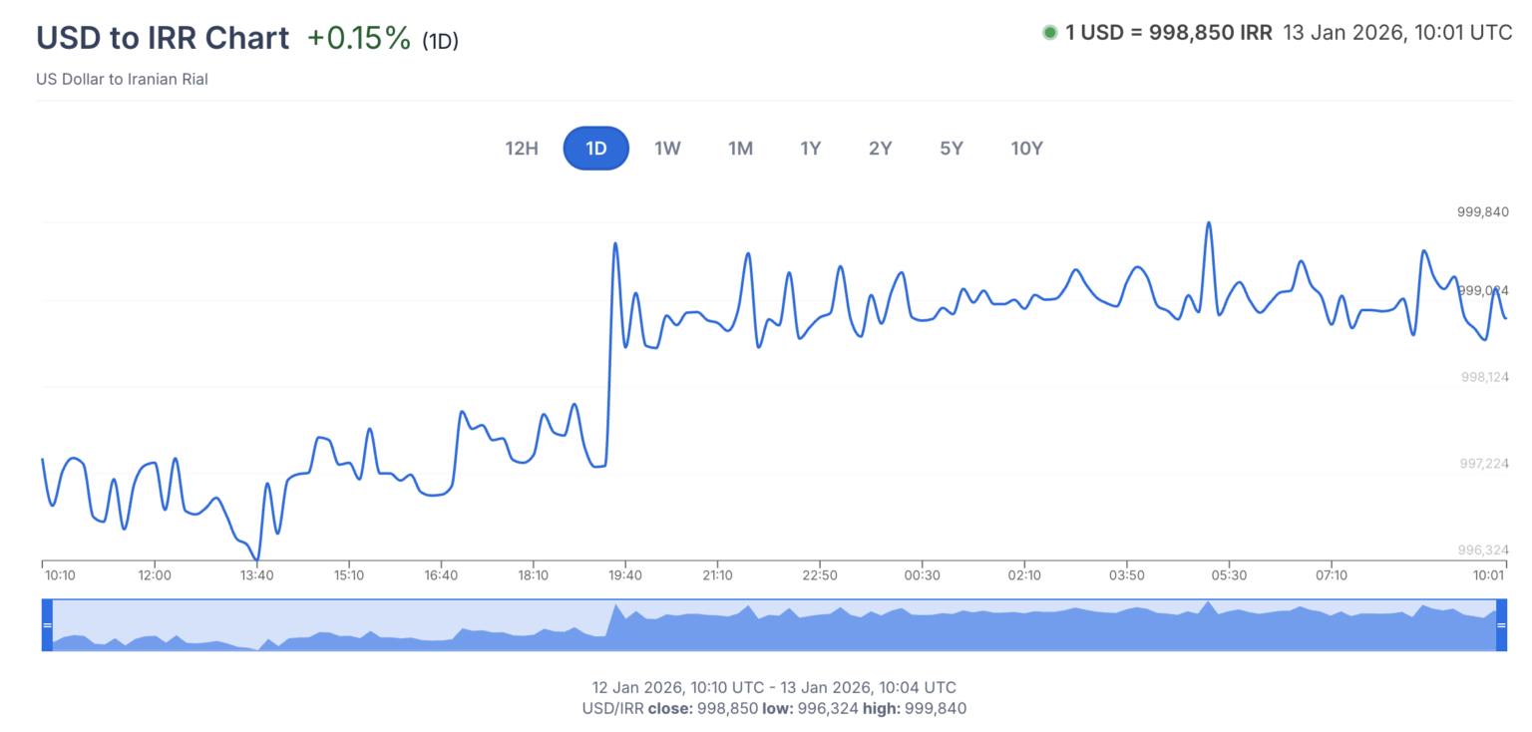Screen dimensions: 1532x732
Task: Open the 2Y chart range
Action: pyautogui.click(x=880, y=148)
